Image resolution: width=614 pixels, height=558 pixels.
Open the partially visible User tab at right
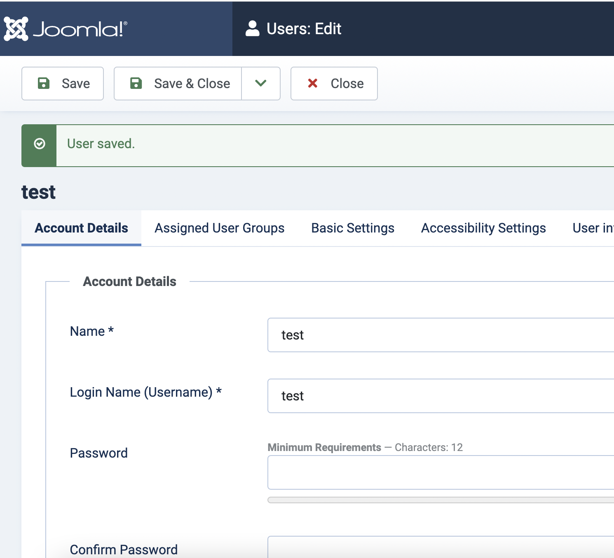pyautogui.click(x=593, y=228)
